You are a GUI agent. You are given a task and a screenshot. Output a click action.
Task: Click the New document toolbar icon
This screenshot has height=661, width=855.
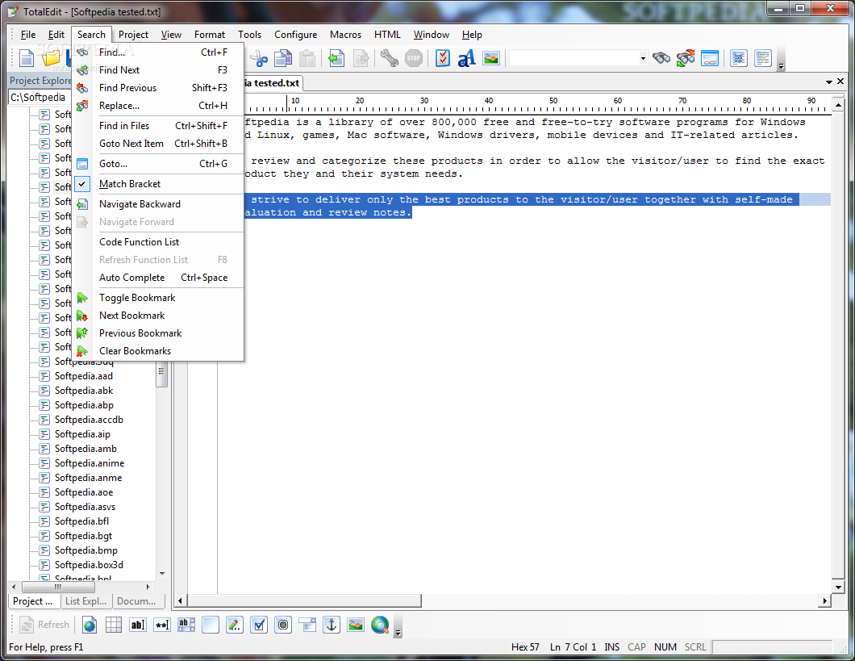tap(26, 58)
